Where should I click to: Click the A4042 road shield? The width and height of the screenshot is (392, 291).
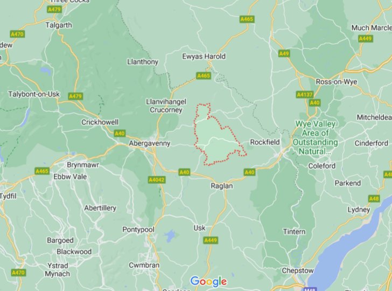[157, 179]
